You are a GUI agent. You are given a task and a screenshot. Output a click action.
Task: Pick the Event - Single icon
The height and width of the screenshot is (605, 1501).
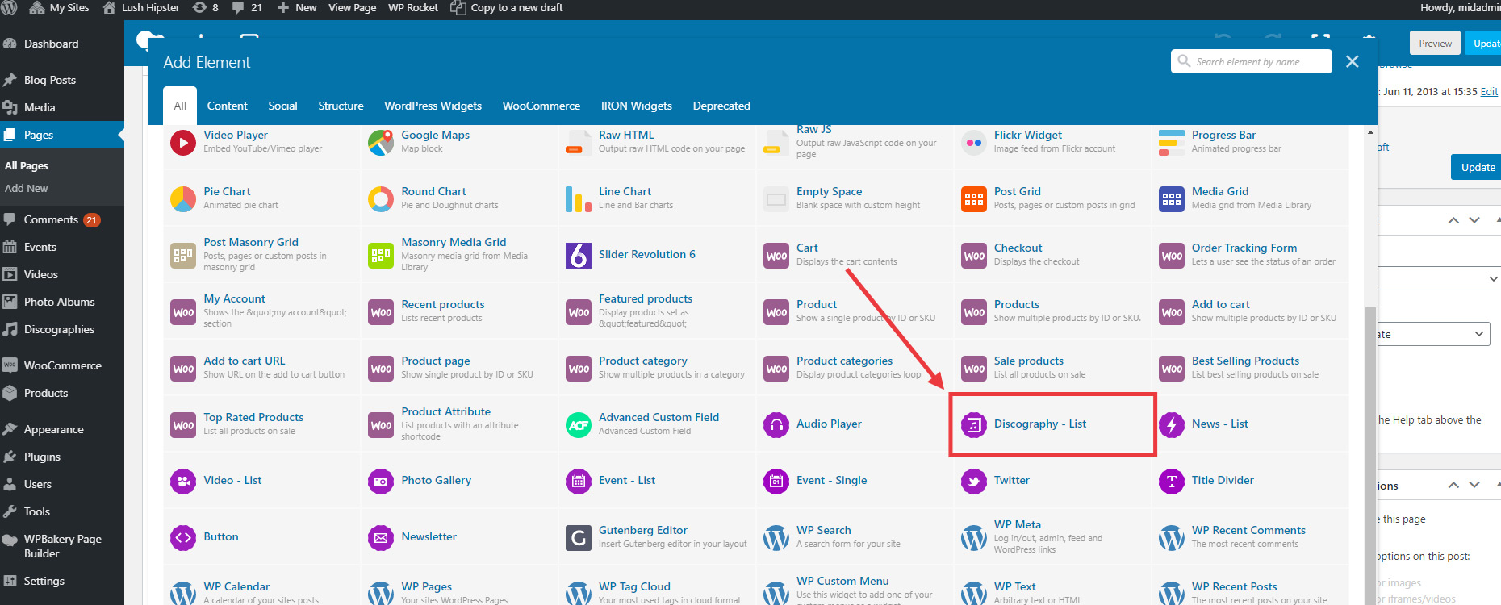point(776,482)
